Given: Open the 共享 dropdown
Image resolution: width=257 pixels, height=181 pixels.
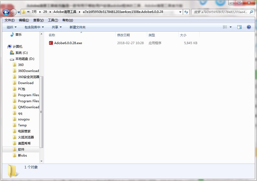Looking at the screenshot, I should (57, 27).
